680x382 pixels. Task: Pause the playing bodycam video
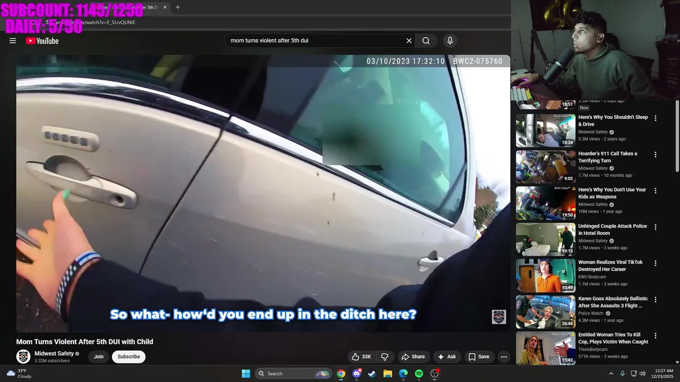tap(263, 194)
